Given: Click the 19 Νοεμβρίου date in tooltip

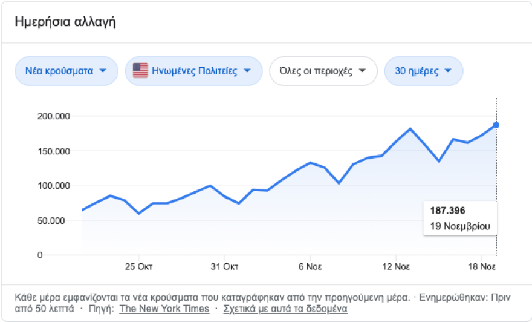Looking at the screenshot, I should coord(459,227).
